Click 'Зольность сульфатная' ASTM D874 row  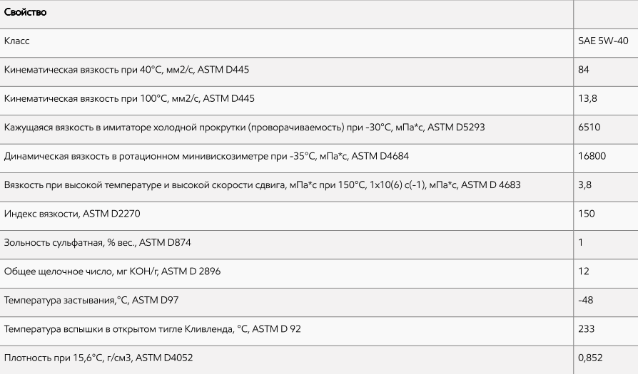[98, 243]
